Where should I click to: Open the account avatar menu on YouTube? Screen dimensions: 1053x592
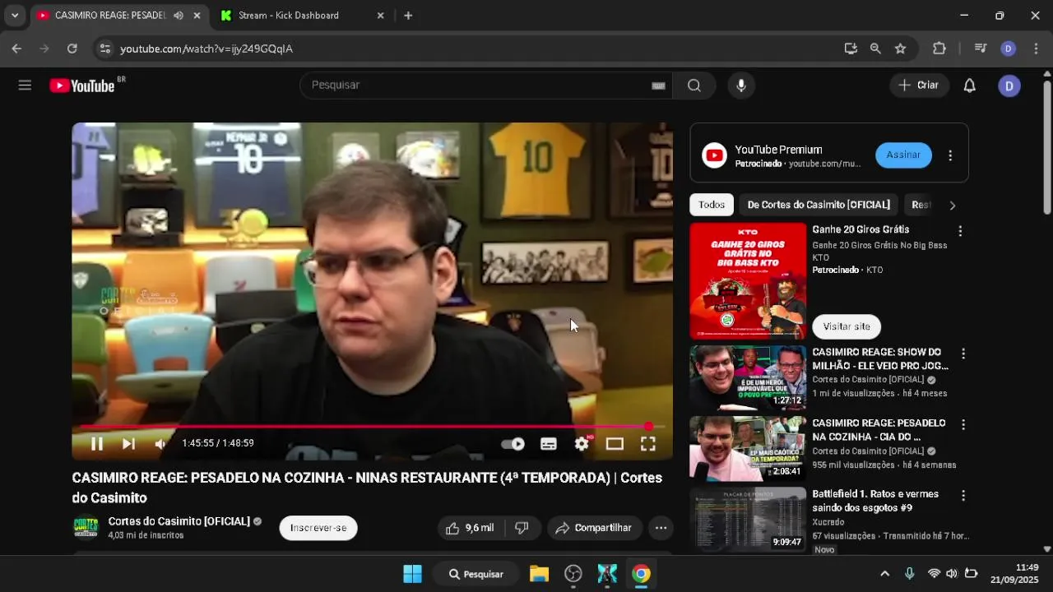point(1009,86)
